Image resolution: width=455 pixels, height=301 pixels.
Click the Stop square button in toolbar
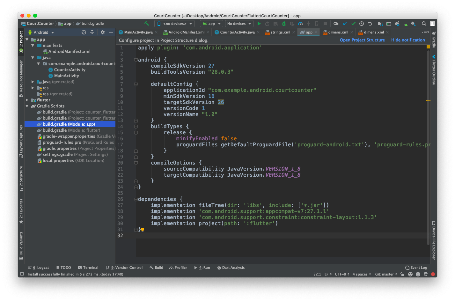(325, 24)
